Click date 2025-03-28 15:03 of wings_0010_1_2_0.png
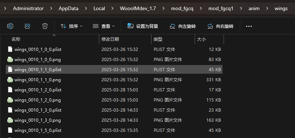Screen dimensions: 295x138 [x=120, y=100]
